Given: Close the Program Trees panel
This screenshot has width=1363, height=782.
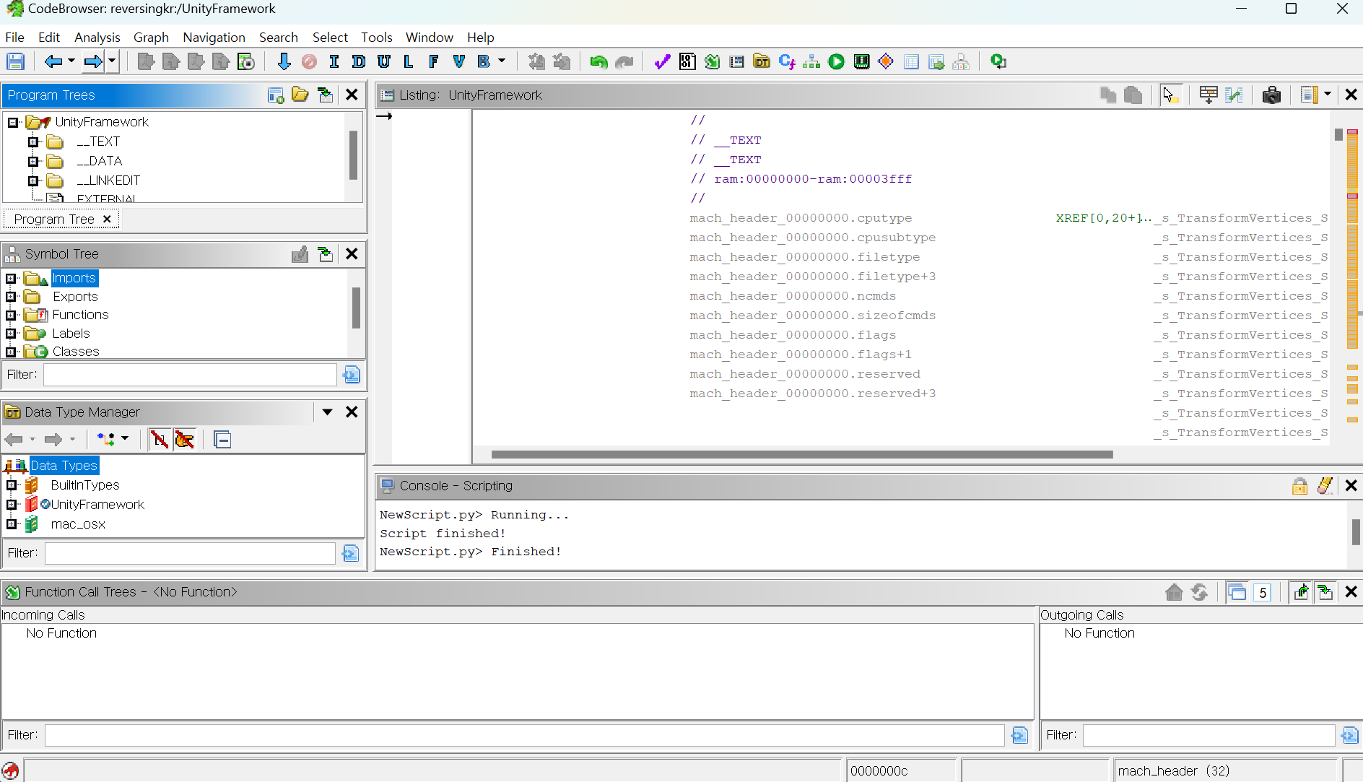Looking at the screenshot, I should tap(352, 95).
